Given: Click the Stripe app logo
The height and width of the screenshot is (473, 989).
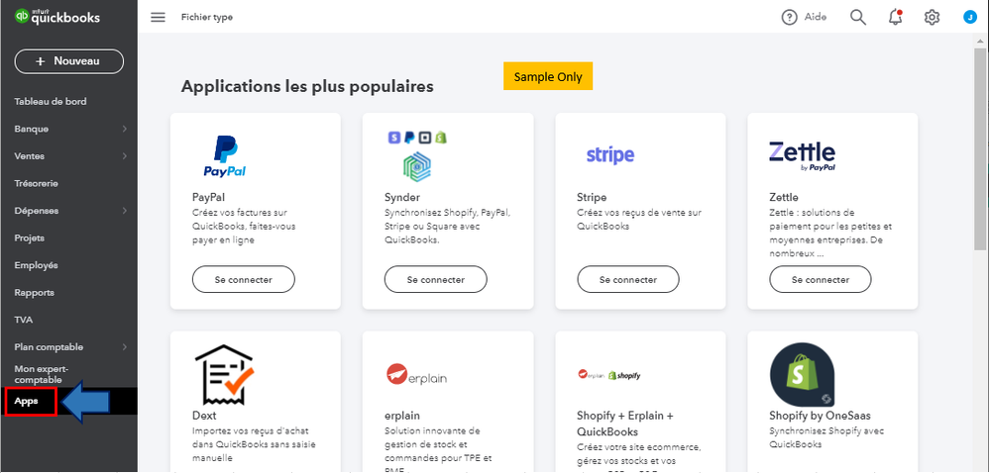Looking at the screenshot, I should (610, 155).
